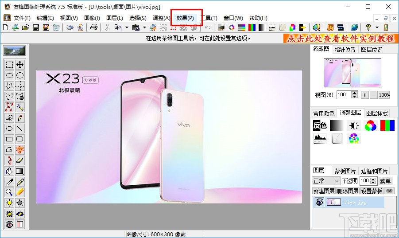Select the magnifier zoom tool
Viewport: 399px width, 238px height.
tap(9, 192)
